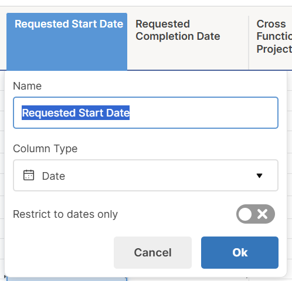Viewport: 292px width, 281px height.
Task: Open the Column Type dropdown arrow
Action: coord(259,176)
